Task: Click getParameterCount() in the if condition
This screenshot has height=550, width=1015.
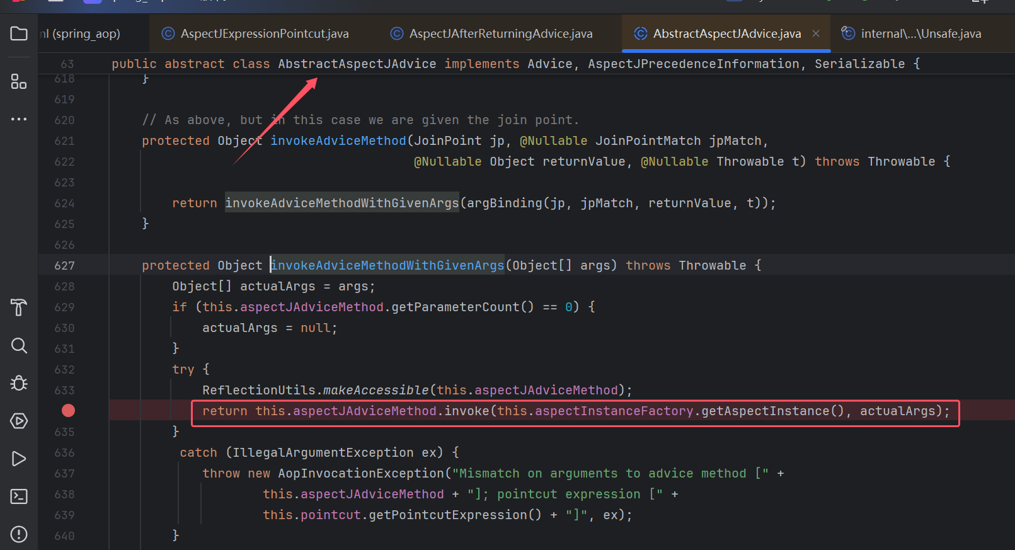Action: [463, 307]
